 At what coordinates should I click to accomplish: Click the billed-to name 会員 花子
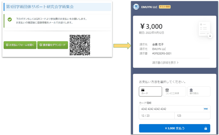click(158, 45)
